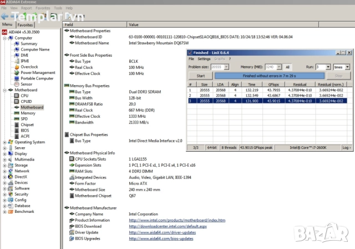355x249 pixels.
Task: Open the times unit dropdown in LinX
Action: tap(341, 67)
